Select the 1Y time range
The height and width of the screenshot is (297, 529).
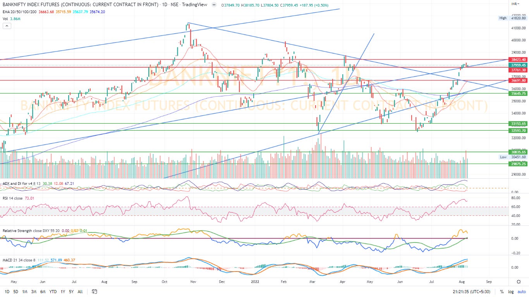coord(62,292)
